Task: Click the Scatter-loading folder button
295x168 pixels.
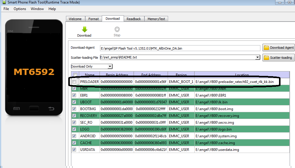Action: [x=278, y=58]
